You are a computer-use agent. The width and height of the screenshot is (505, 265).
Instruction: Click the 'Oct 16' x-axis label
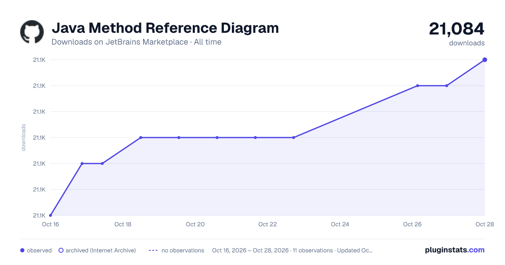pyautogui.click(x=50, y=224)
